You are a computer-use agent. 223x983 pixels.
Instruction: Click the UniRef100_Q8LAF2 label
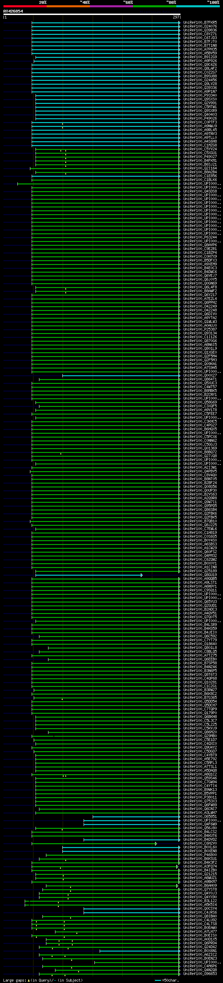(x=200, y=68)
